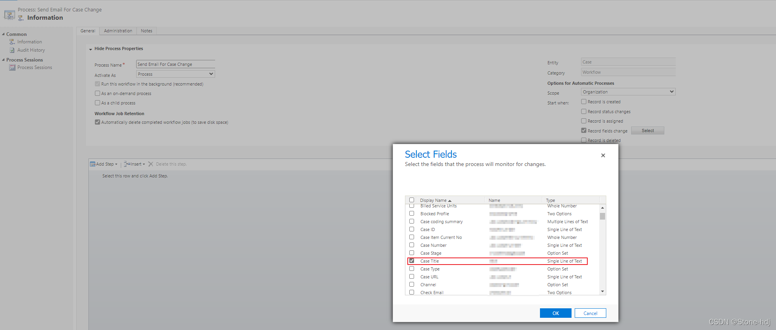
Task: Check the Blocked Profile field
Action: [x=412, y=213]
